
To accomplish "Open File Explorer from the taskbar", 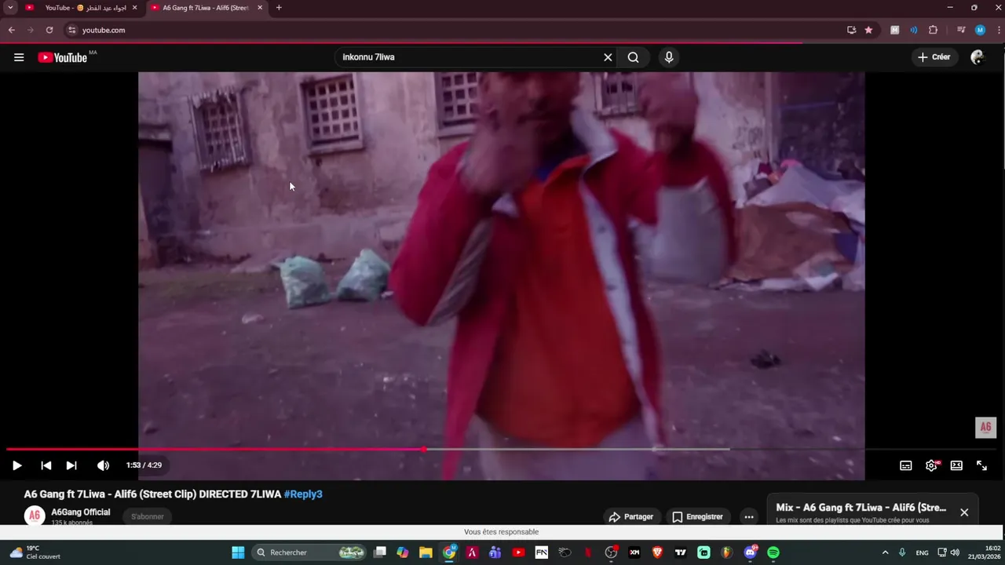I will (426, 552).
